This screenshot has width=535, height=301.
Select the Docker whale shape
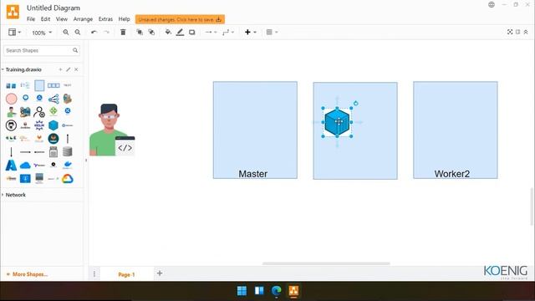point(68,166)
